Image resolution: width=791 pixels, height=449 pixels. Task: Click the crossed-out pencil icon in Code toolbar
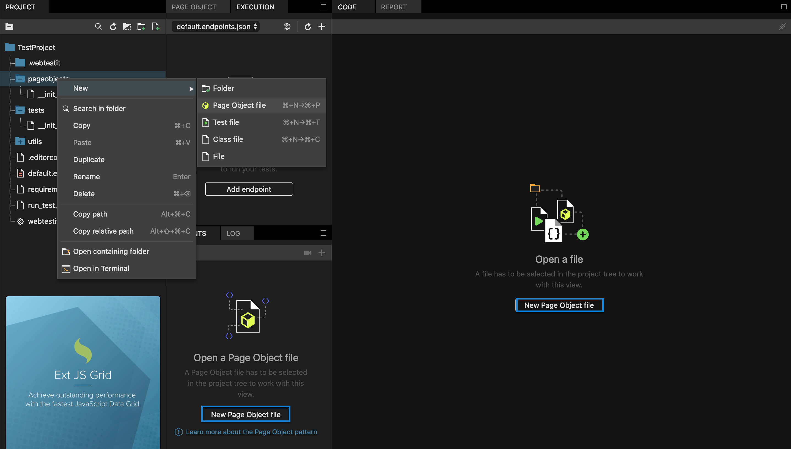tap(782, 27)
